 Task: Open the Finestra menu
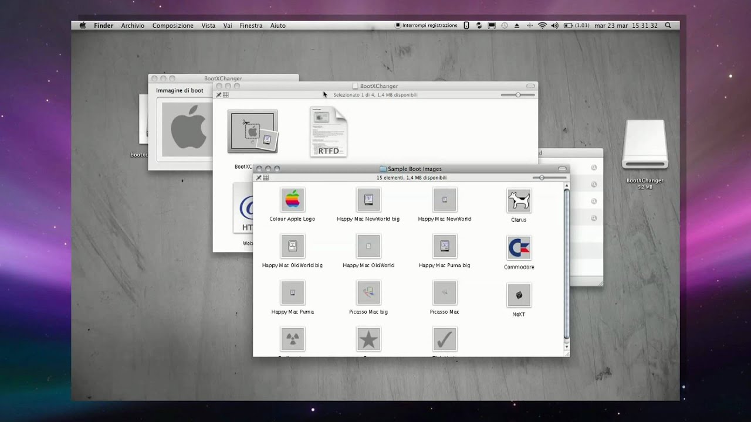pos(251,26)
